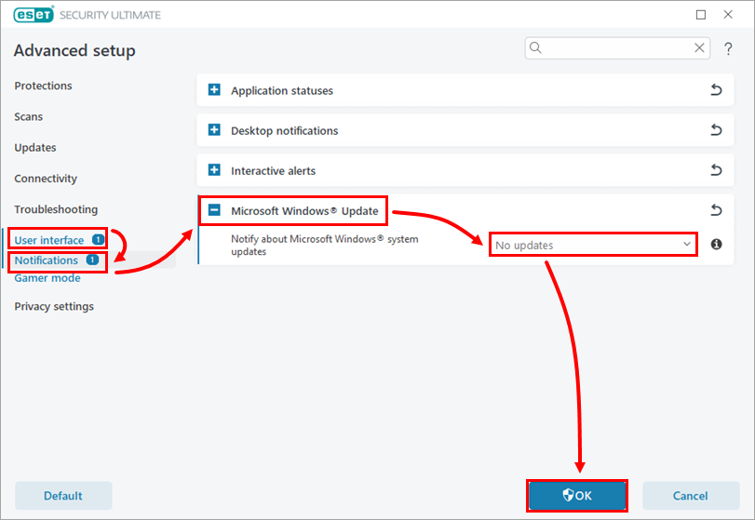Screen dimensions: 755x520
Task: Clear the search box with the X icon
Action: [x=699, y=48]
